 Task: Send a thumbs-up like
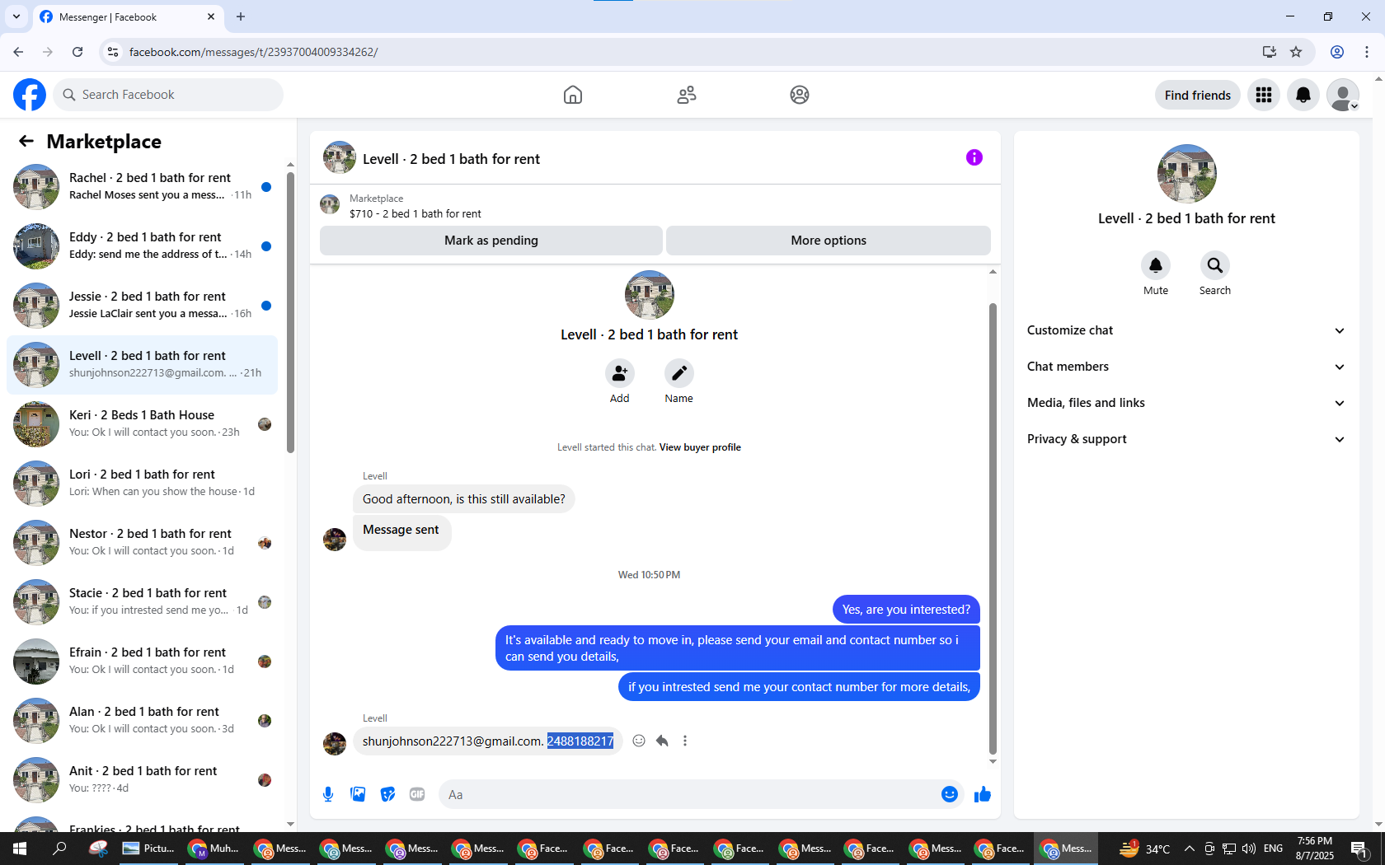[x=983, y=794]
